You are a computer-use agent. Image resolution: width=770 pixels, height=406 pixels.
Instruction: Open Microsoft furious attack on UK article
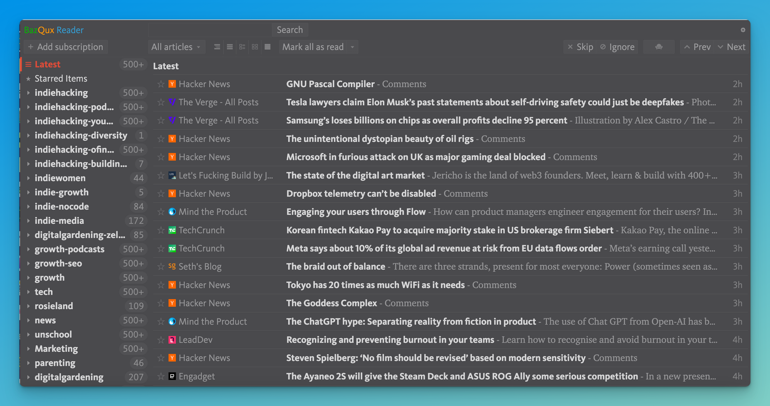coord(416,157)
